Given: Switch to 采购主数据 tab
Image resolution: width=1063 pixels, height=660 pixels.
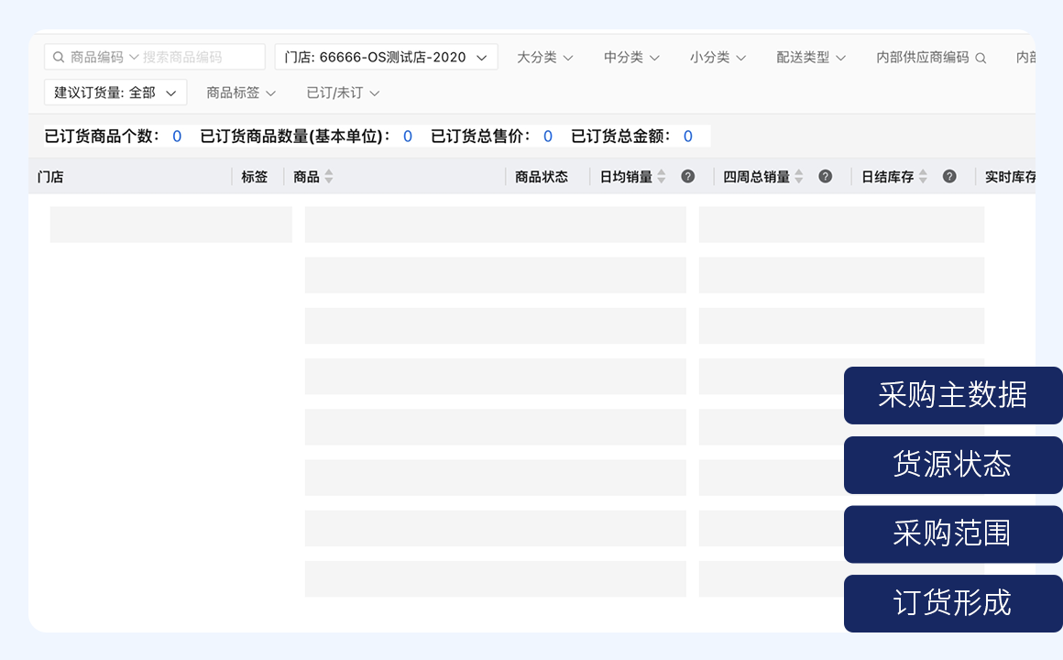Looking at the screenshot, I should tap(953, 395).
